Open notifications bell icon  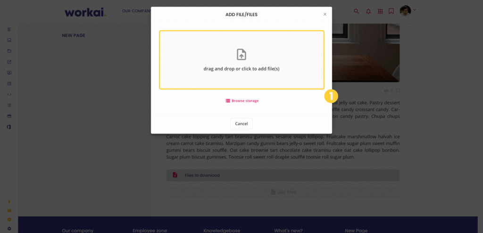point(368,11)
